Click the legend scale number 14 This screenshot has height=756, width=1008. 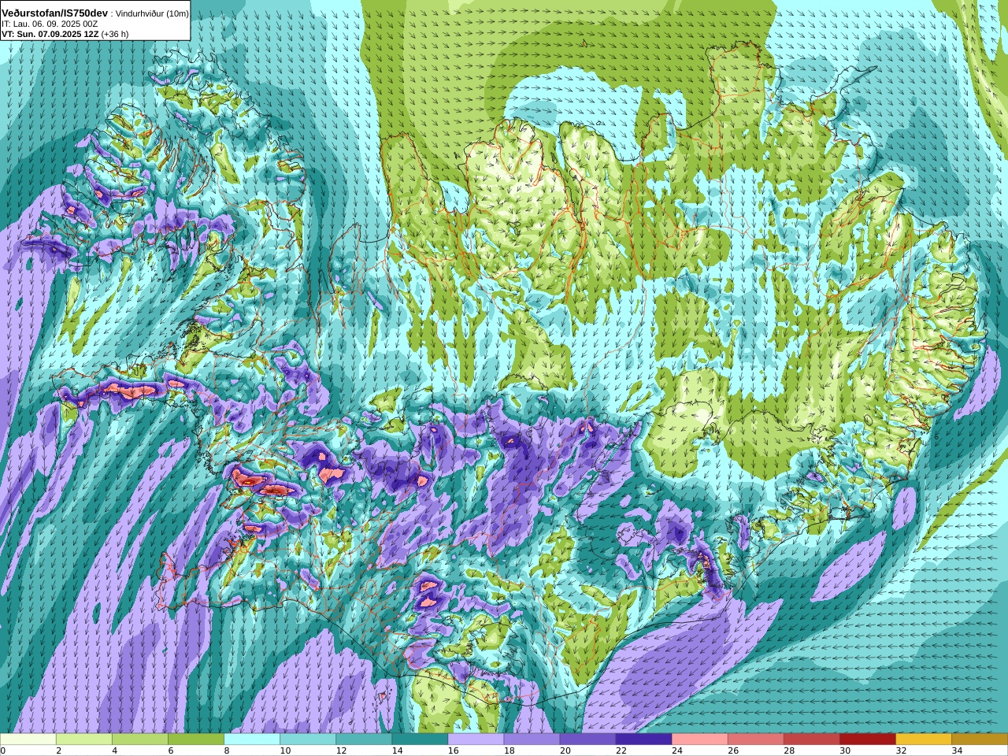coord(397,751)
